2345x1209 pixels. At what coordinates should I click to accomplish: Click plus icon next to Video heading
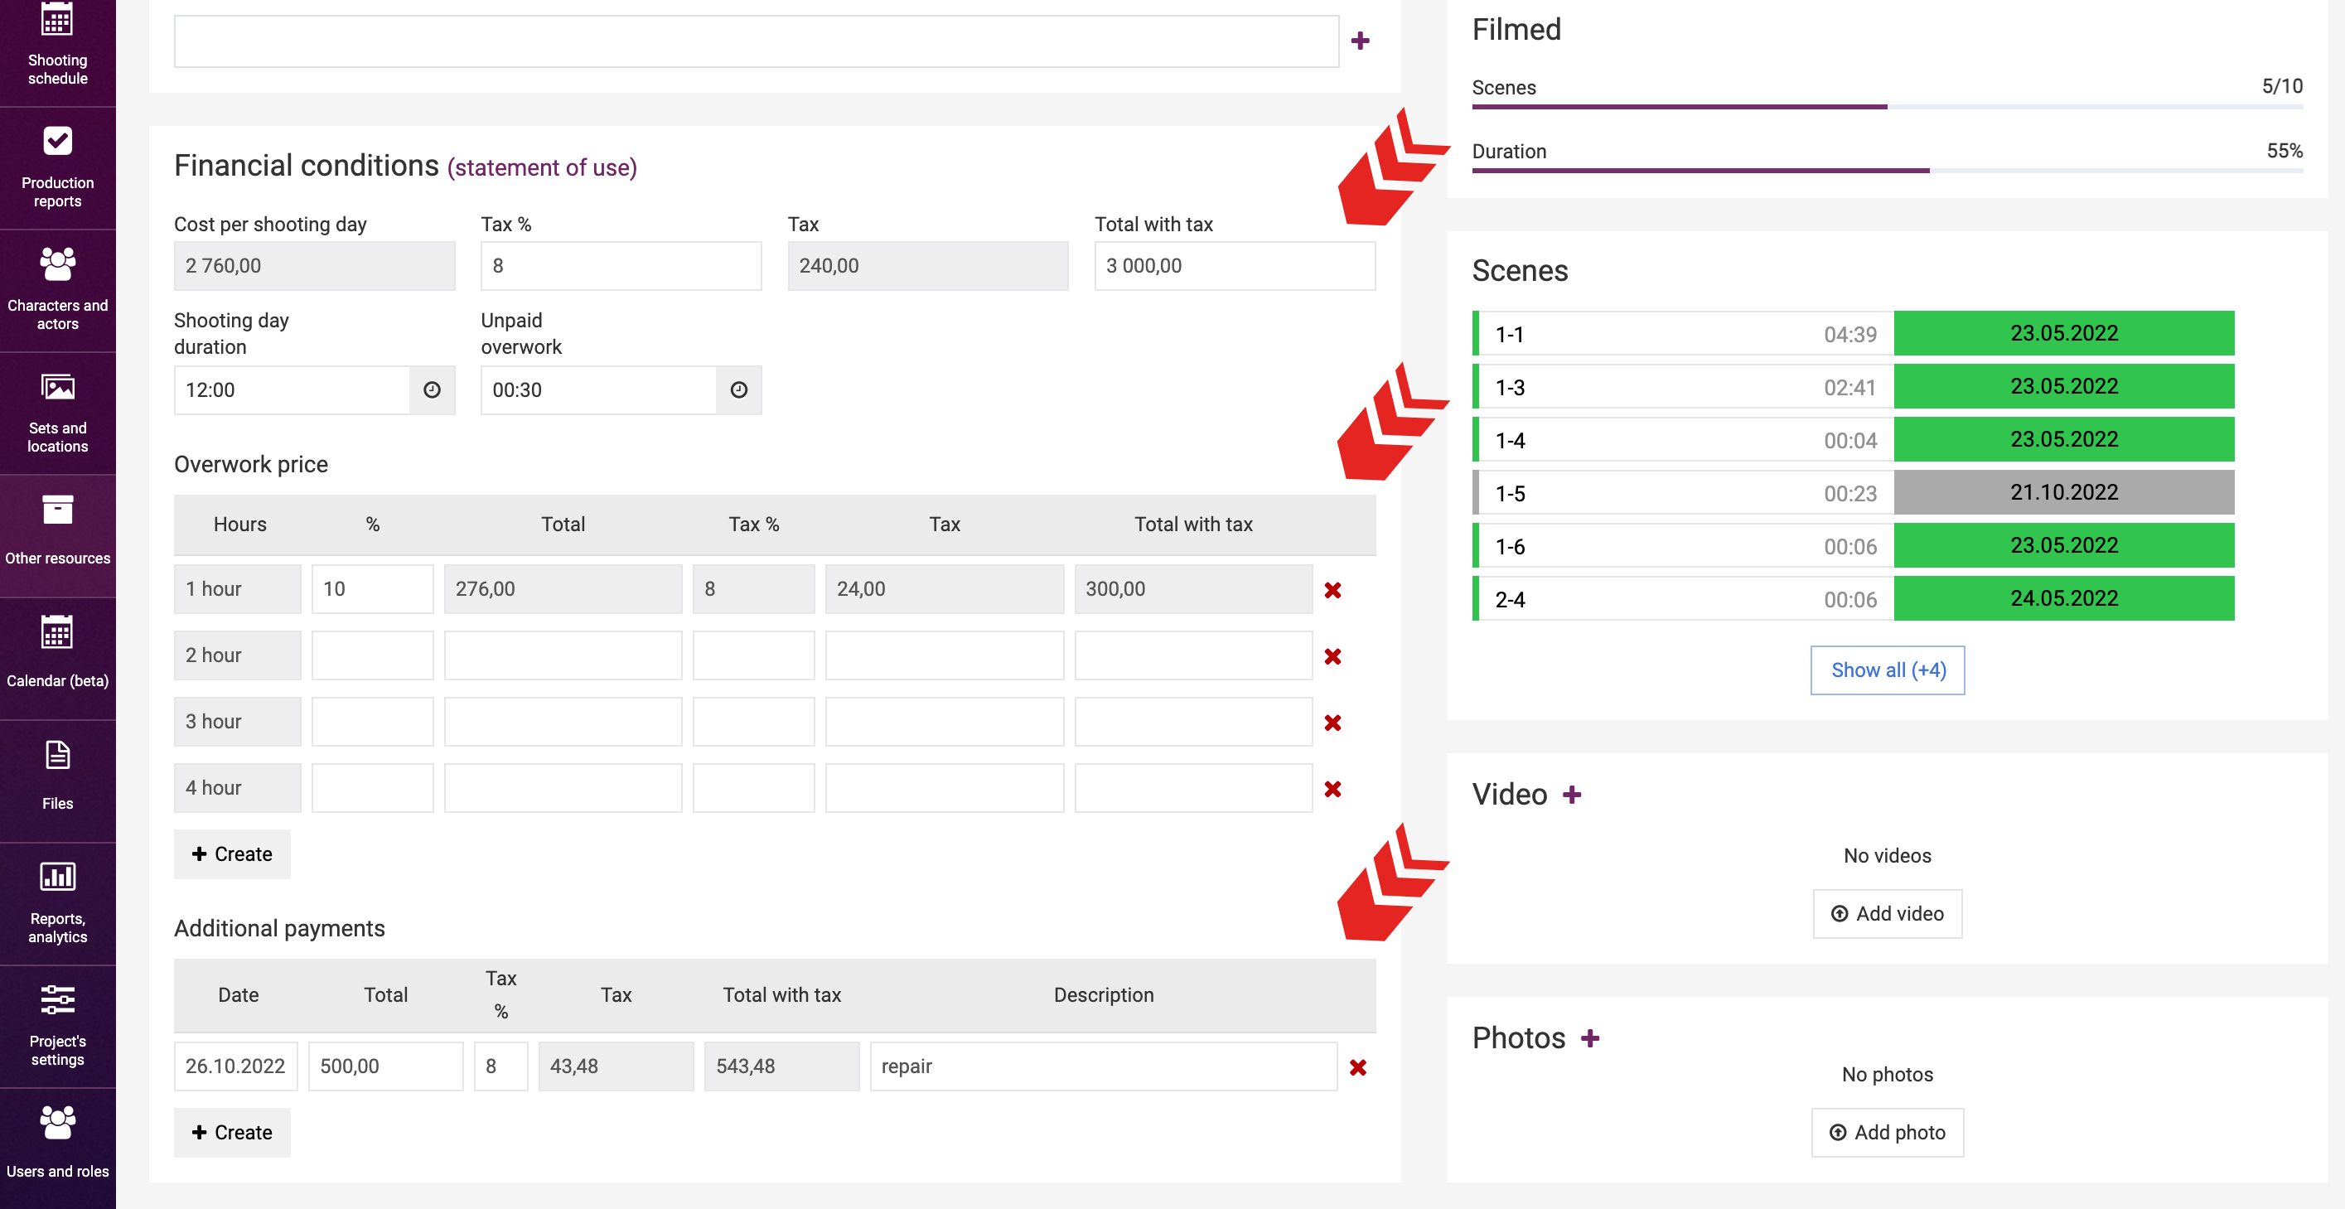[x=1571, y=795]
